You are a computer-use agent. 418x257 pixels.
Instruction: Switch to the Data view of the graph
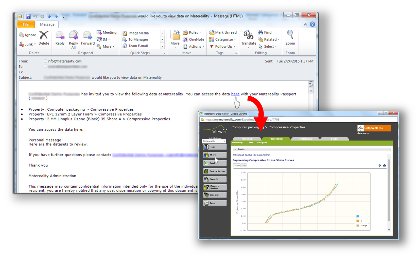pos(244,166)
